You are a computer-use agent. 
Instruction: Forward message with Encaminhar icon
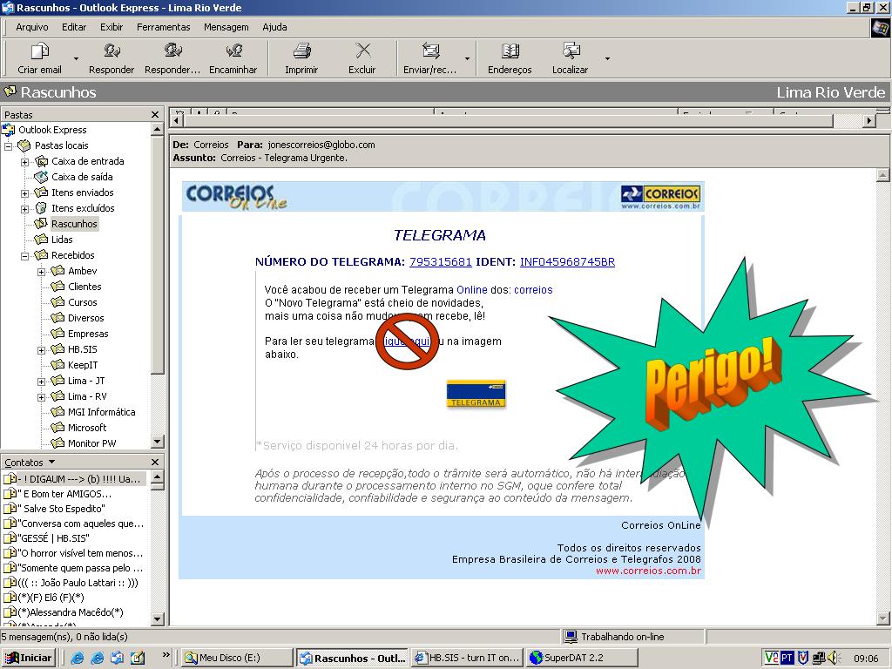(x=233, y=51)
